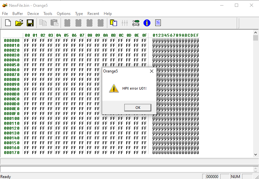Open the Device menu
The height and width of the screenshot is (179, 259).
tap(33, 14)
